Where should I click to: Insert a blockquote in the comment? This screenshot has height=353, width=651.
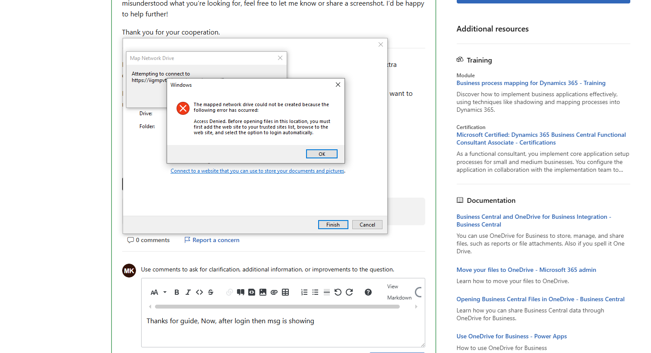pos(240,292)
